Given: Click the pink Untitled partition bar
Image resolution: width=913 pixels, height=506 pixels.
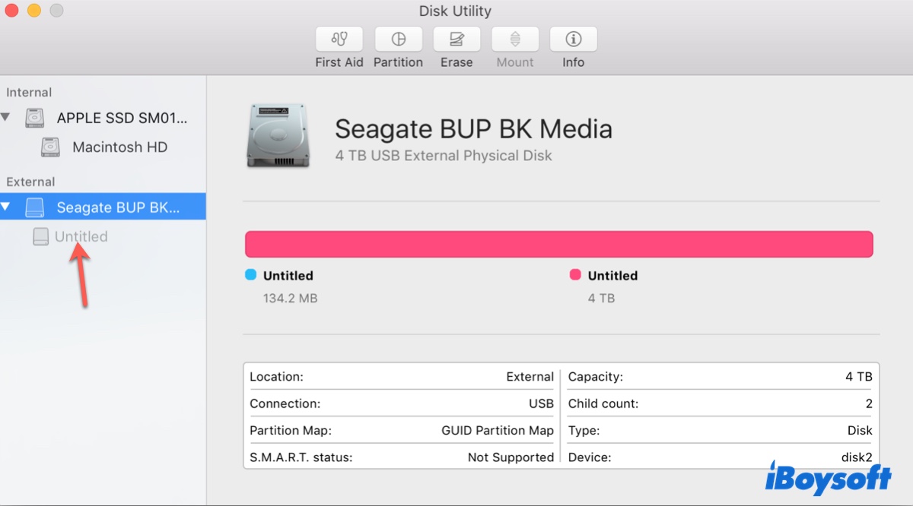Looking at the screenshot, I should 558,244.
